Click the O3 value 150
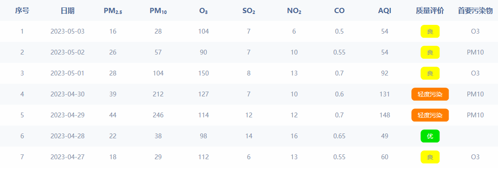 pos(203,73)
